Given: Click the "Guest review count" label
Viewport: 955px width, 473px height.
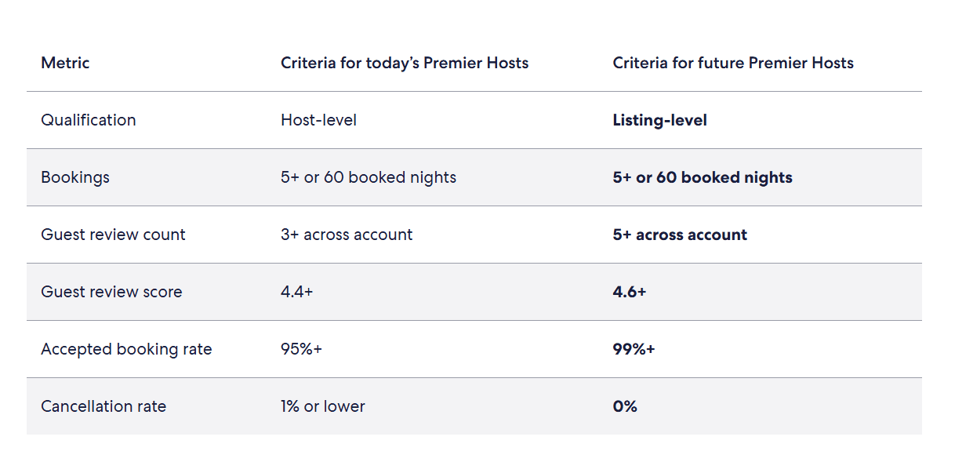Looking at the screenshot, I should pos(113,235).
